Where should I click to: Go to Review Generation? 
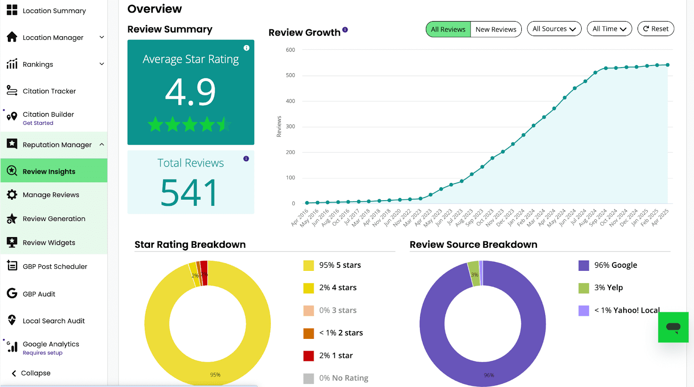[x=54, y=219]
